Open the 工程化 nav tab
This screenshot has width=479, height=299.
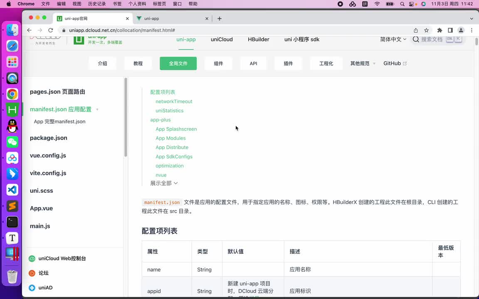pyautogui.click(x=326, y=64)
